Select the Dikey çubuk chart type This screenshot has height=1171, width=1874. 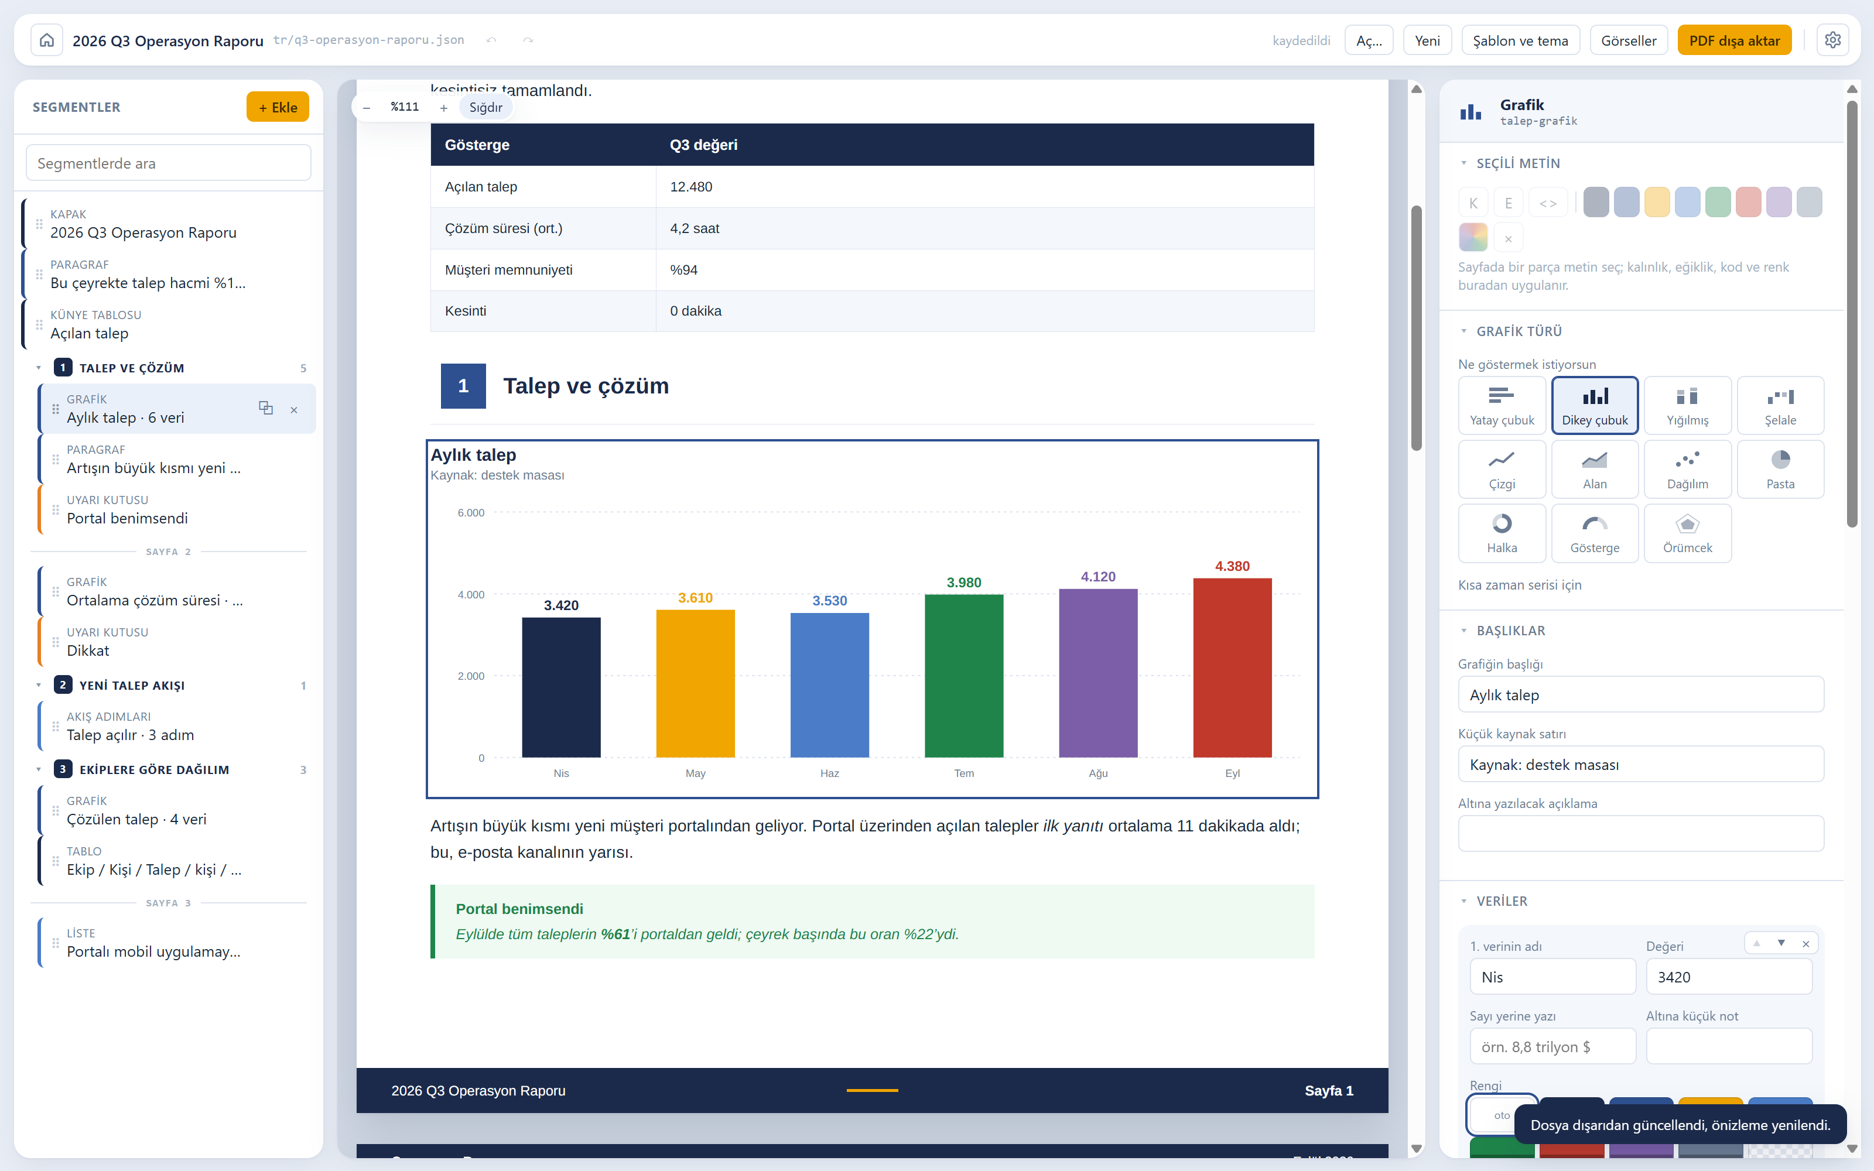point(1595,406)
